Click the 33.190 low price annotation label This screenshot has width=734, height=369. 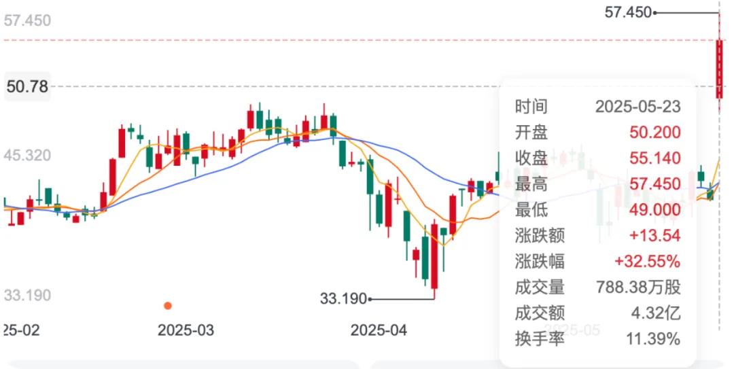[x=342, y=298]
